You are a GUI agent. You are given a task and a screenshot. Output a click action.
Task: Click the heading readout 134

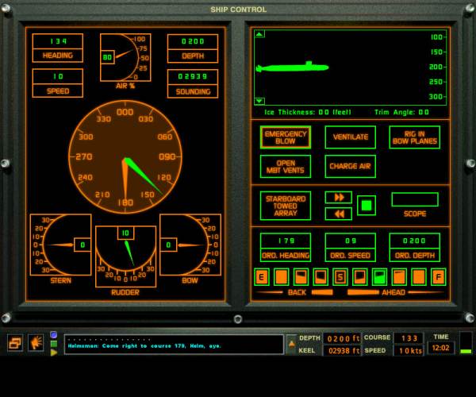58,41
